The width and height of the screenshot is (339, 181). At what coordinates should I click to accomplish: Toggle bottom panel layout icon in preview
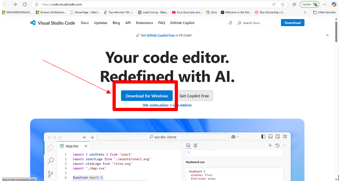click(270, 137)
